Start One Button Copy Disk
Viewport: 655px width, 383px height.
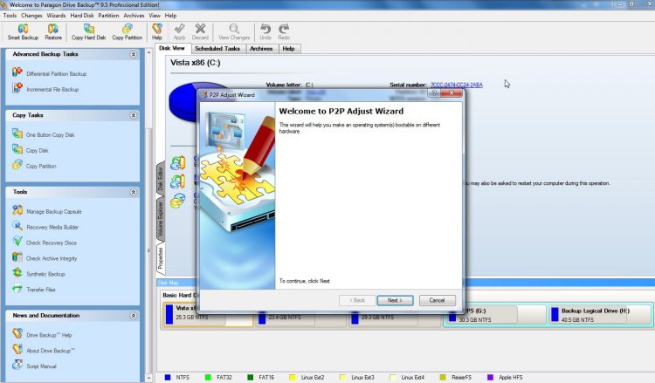click(x=44, y=134)
